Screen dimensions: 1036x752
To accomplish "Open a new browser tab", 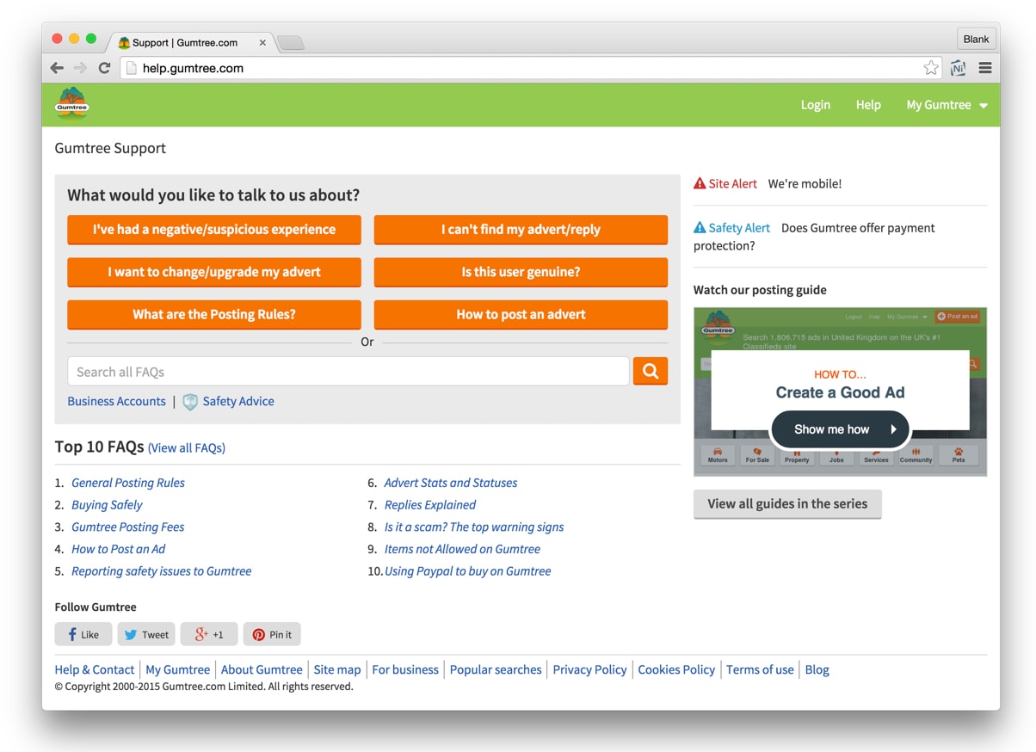I will pyautogui.click(x=290, y=43).
